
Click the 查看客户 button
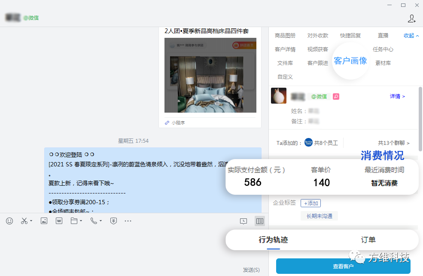pos(343,267)
